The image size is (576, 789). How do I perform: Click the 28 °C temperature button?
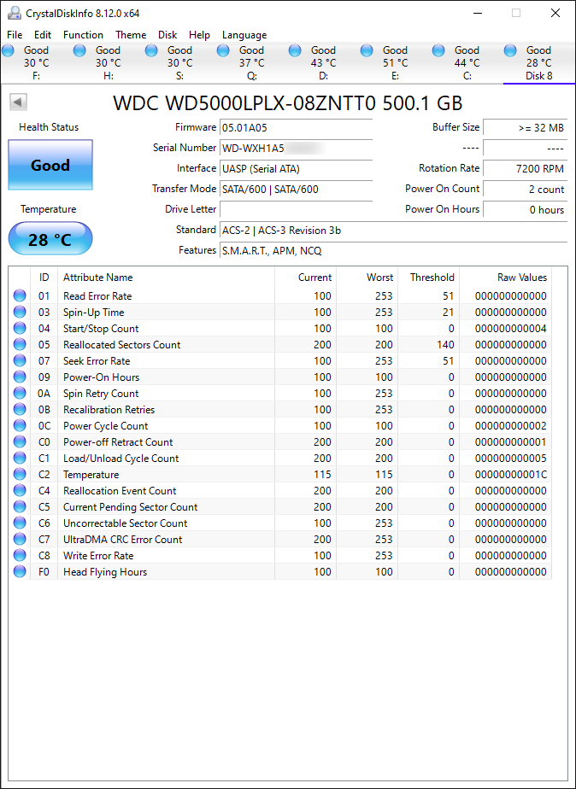(50, 239)
